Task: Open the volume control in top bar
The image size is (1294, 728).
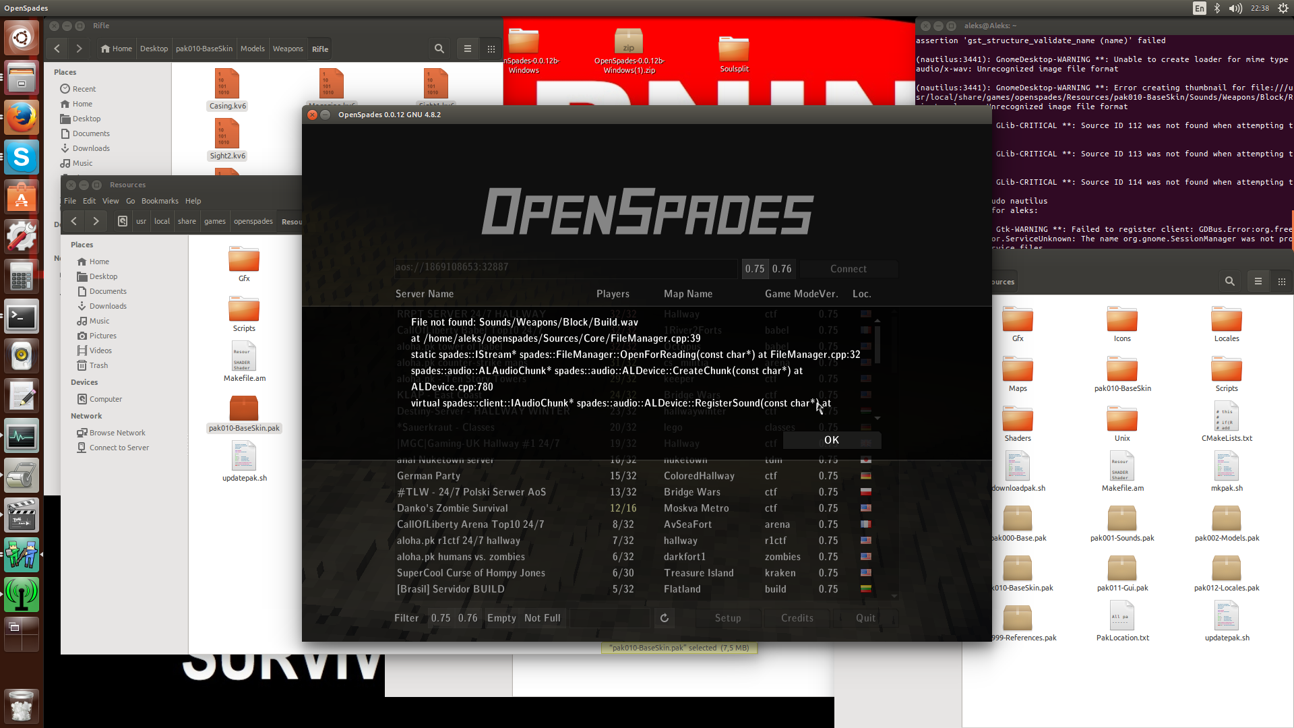Action: click(1235, 8)
